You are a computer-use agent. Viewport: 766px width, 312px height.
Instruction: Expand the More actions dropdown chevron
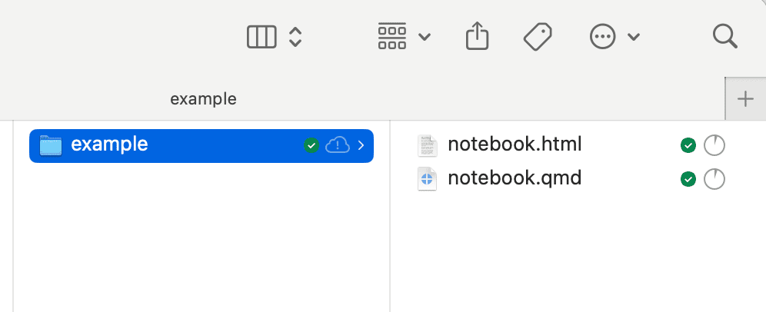coord(634,37)
